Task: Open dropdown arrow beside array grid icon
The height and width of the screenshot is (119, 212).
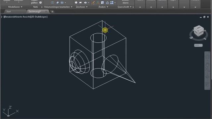Action: tap(115, 3)
